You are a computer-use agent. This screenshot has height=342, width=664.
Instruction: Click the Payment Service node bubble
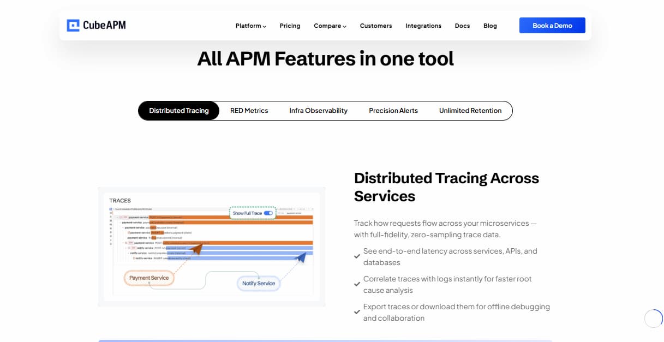[149, 277]
